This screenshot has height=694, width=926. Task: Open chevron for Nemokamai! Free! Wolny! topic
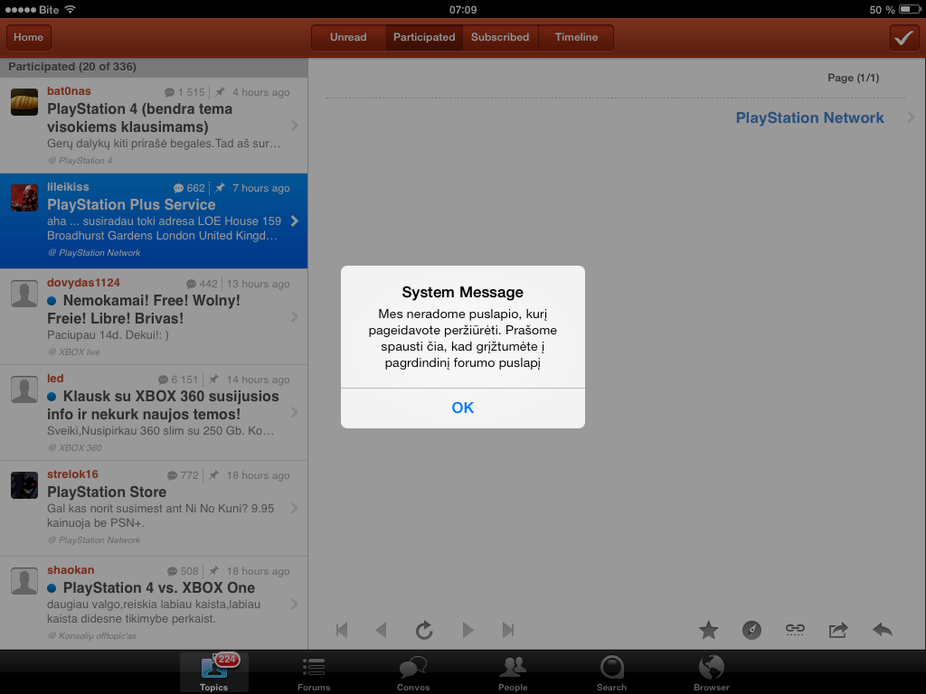click(294, 317)
